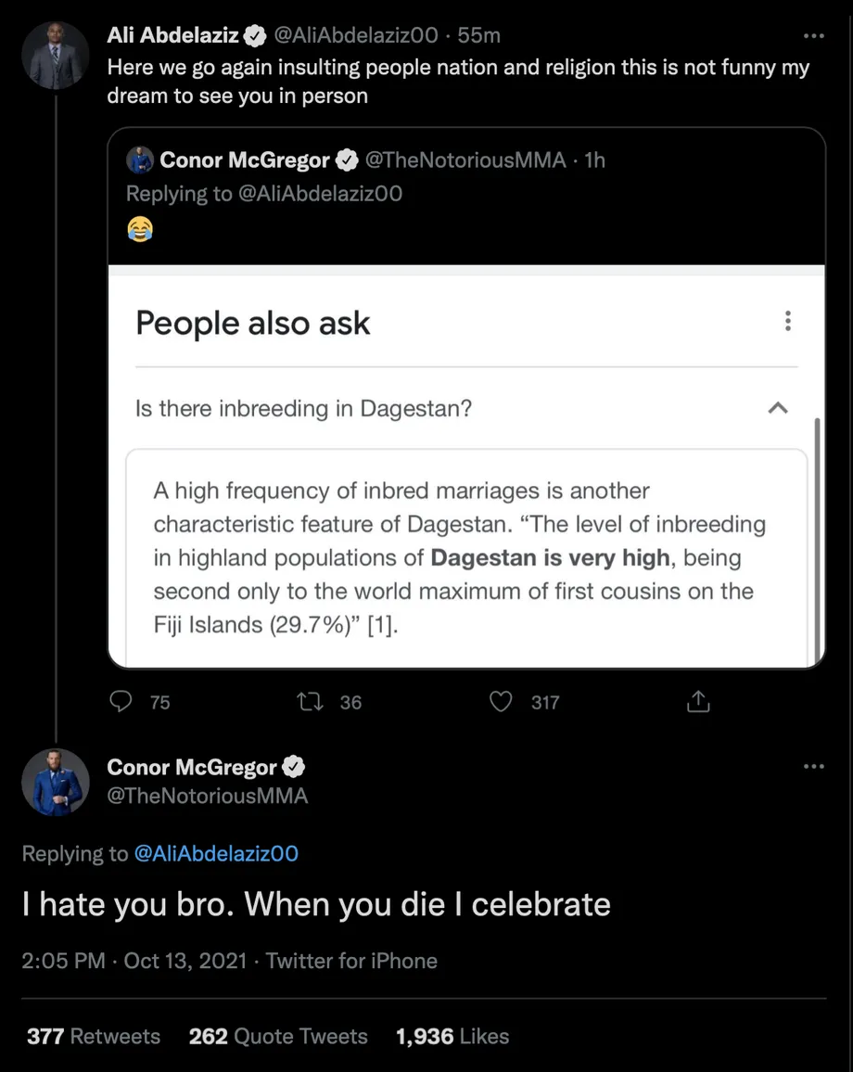View the 377 Retweets list
Screen dimensions: 853x1072
[x=93, y=1036]
